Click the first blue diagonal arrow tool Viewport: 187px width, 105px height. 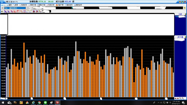point(28,11)
